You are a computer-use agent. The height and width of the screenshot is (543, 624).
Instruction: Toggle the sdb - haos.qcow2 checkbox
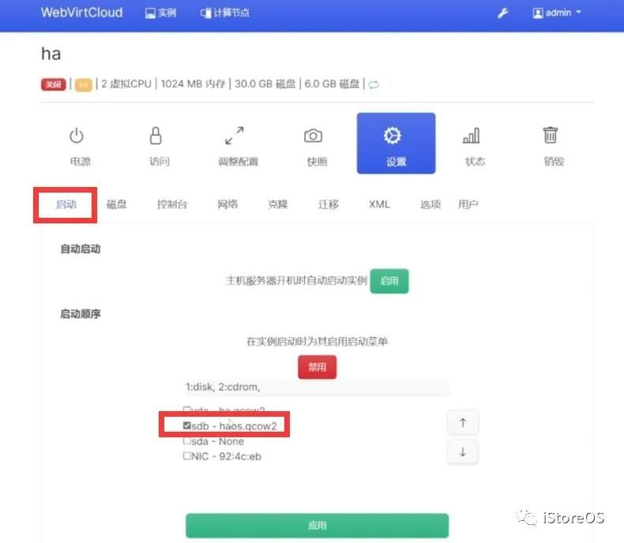pyautogui.click(x=187, y=425)
